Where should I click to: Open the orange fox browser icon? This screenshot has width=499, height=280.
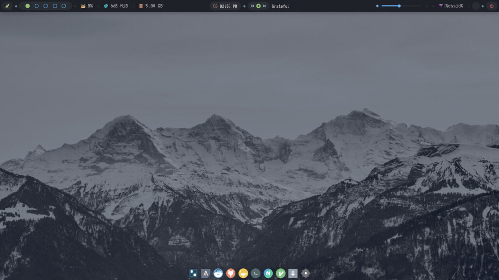pos(230,273)
